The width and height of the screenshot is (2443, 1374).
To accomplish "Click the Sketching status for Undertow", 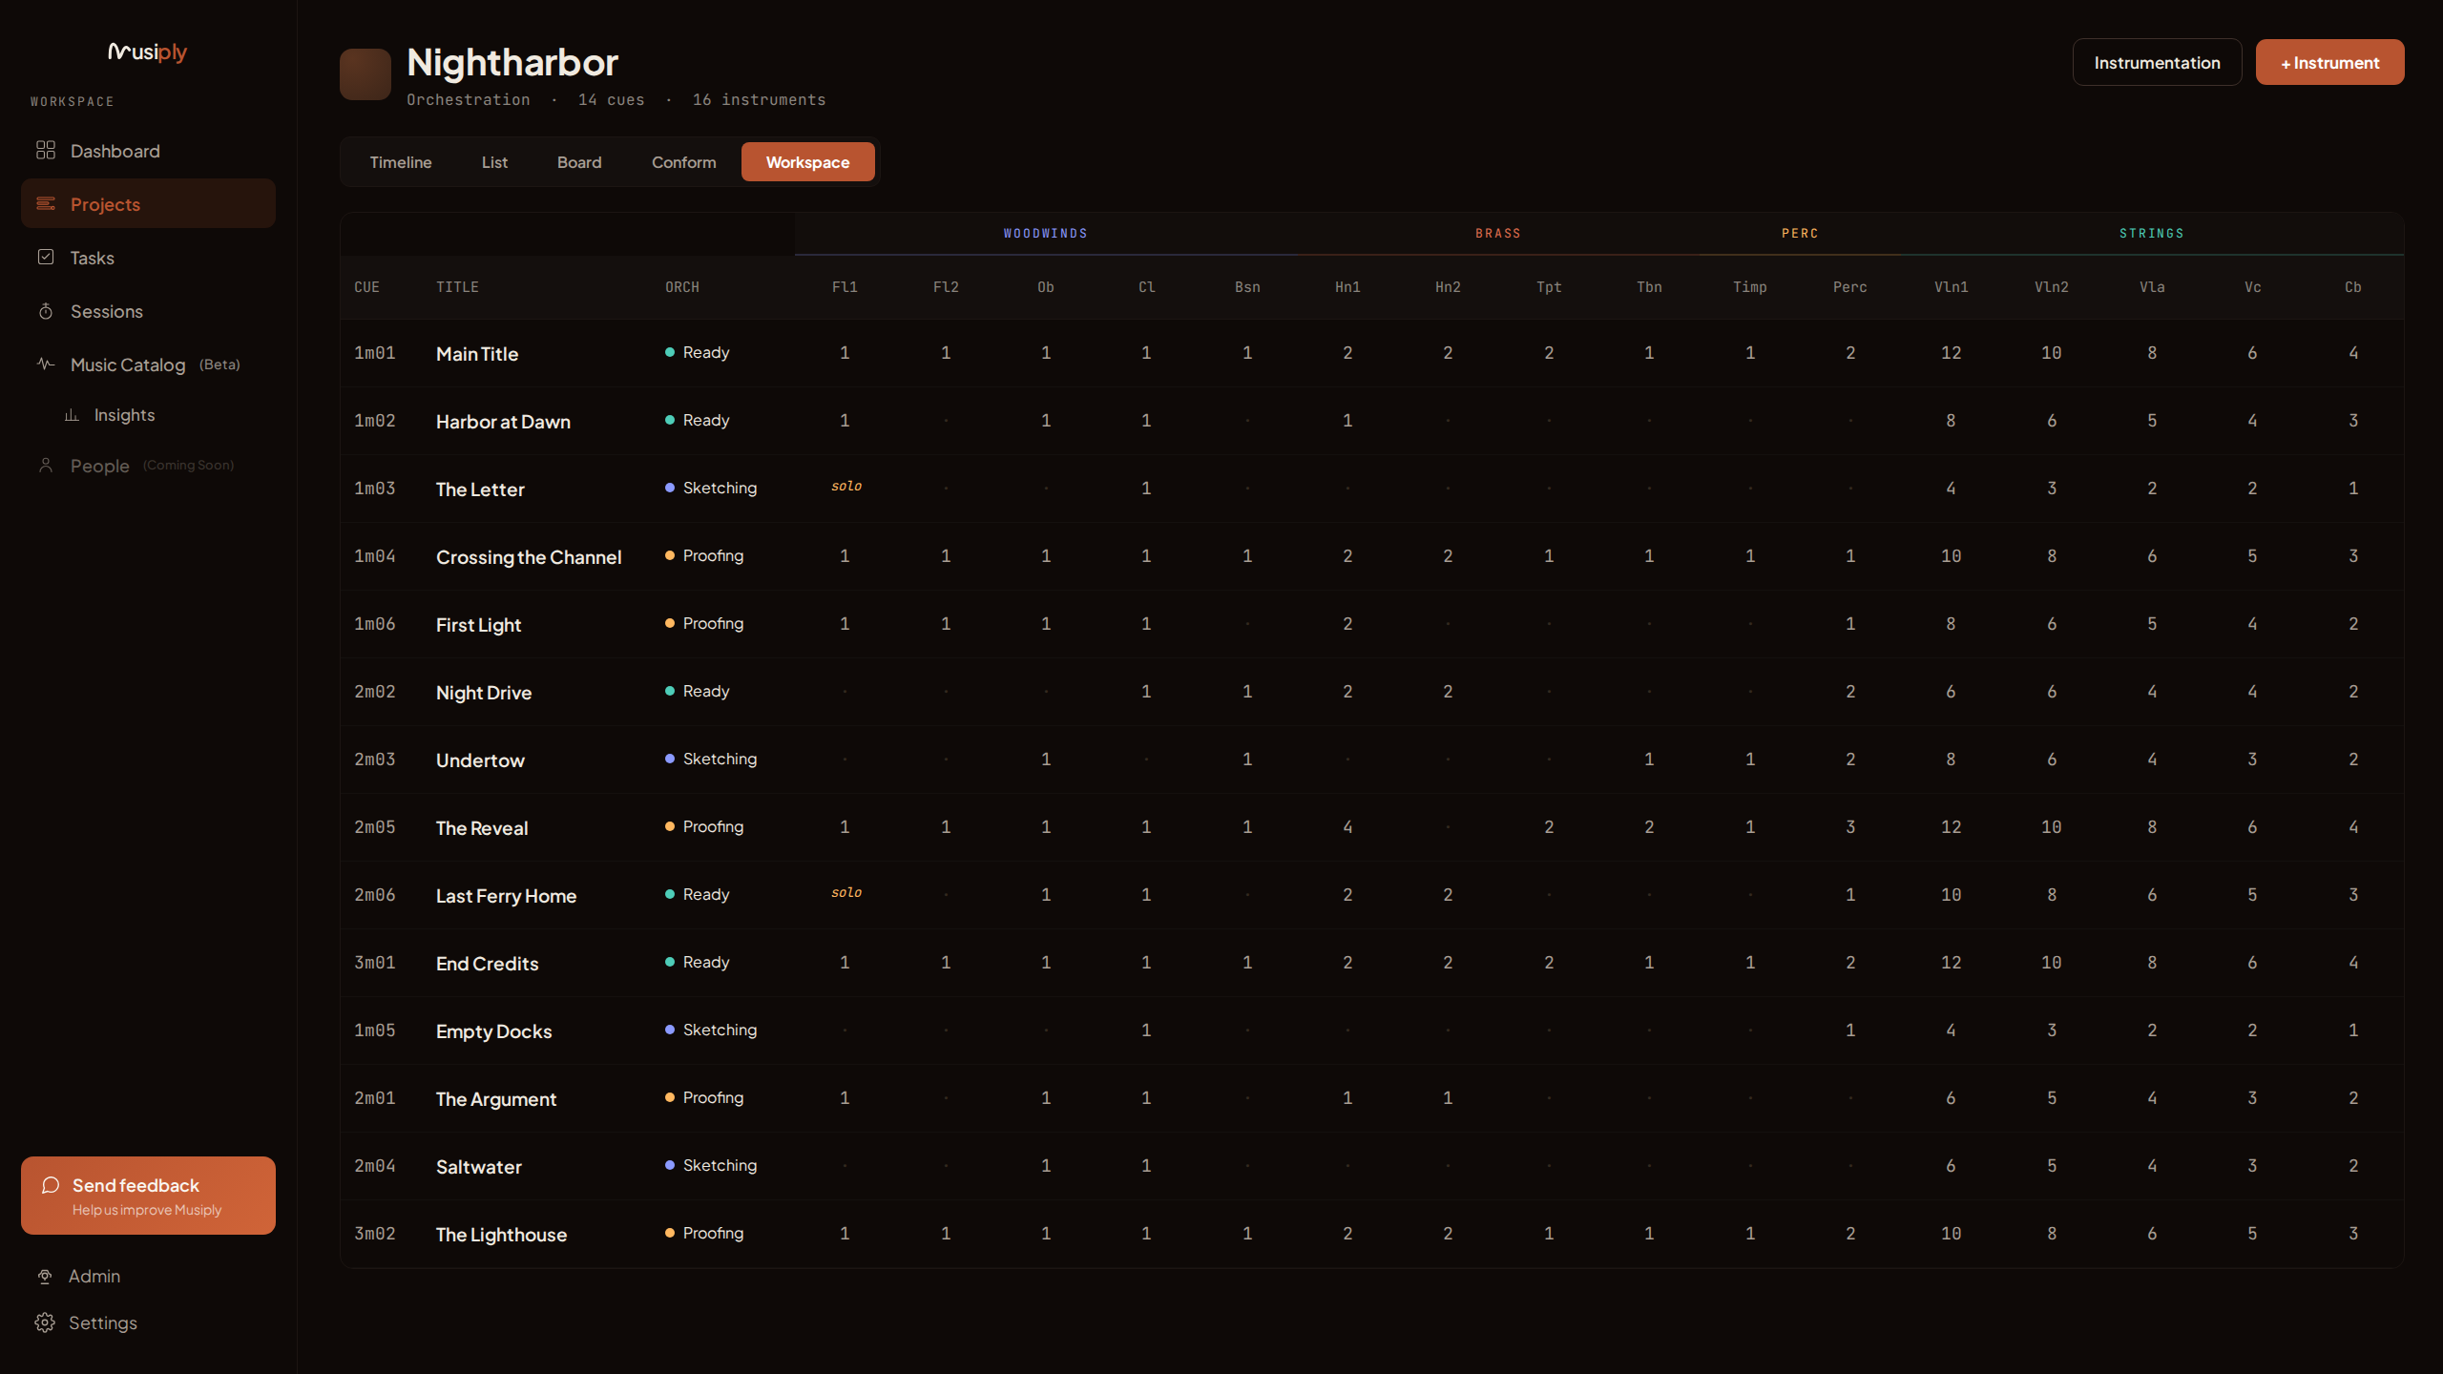I will [711, 759].
